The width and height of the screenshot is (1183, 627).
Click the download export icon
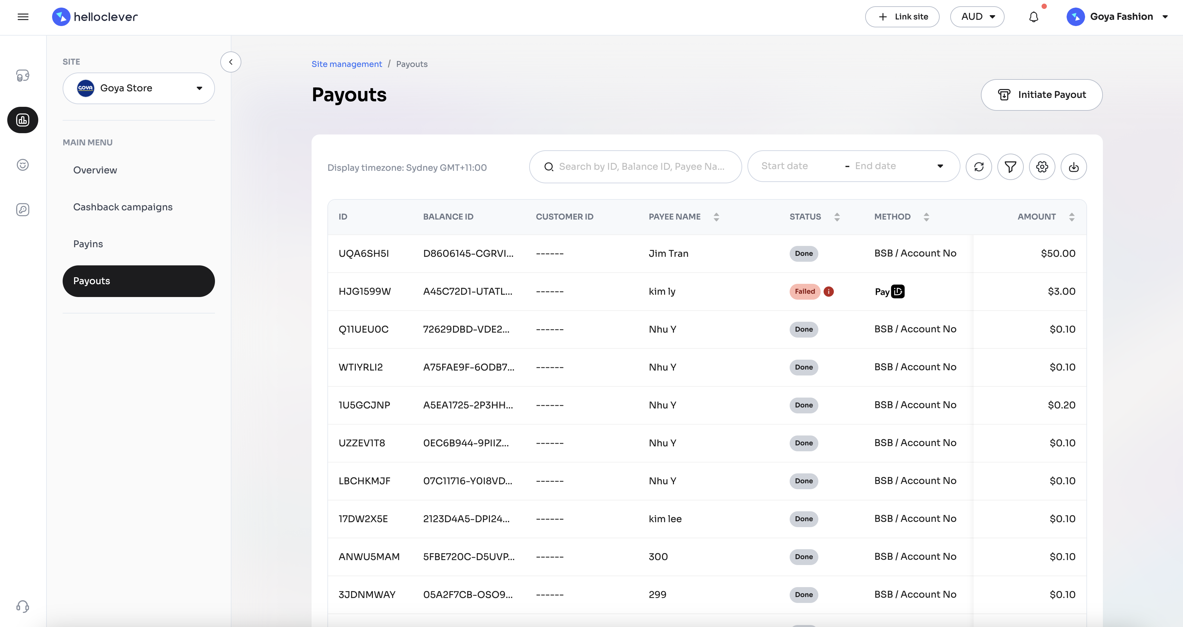coord(1074,166)
